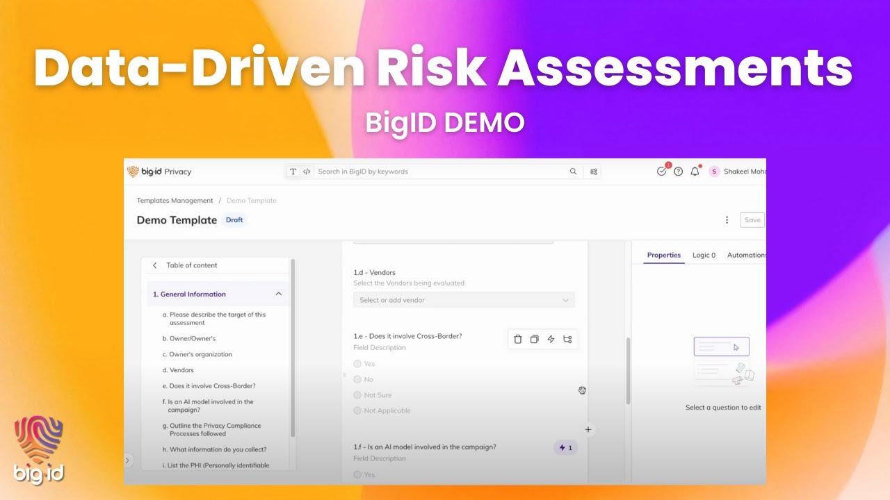Screen dimensions: 890x500
Task: Click the Draft status badge
Action: [234, 220]
